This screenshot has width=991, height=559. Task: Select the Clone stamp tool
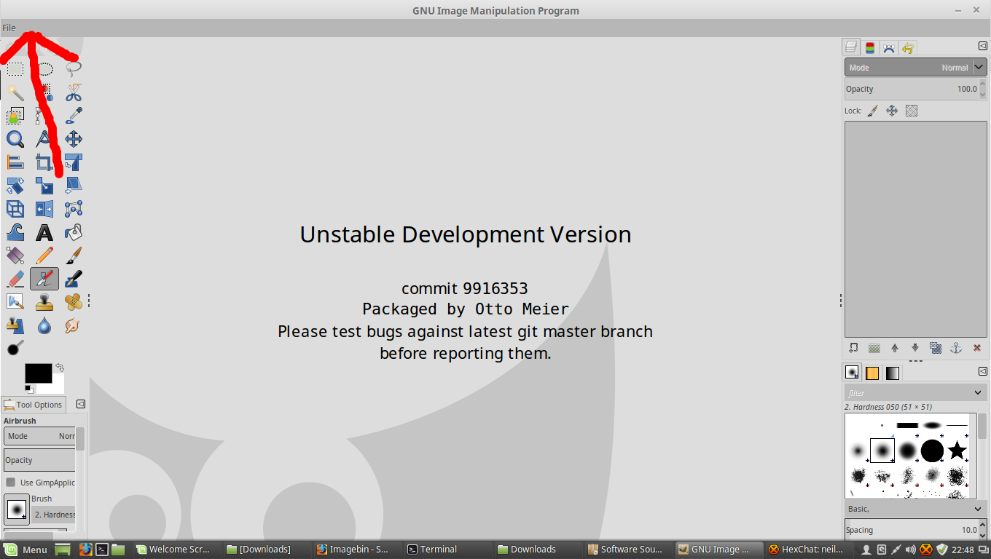click(x=44, y=302)
